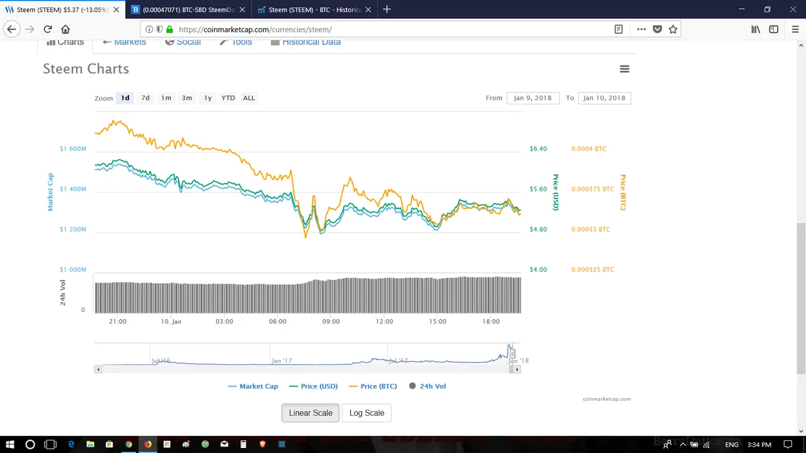Set chart zoom to 1m
Image resolution: width=806 pixels, height=453 pixels.
coord(166,98)
